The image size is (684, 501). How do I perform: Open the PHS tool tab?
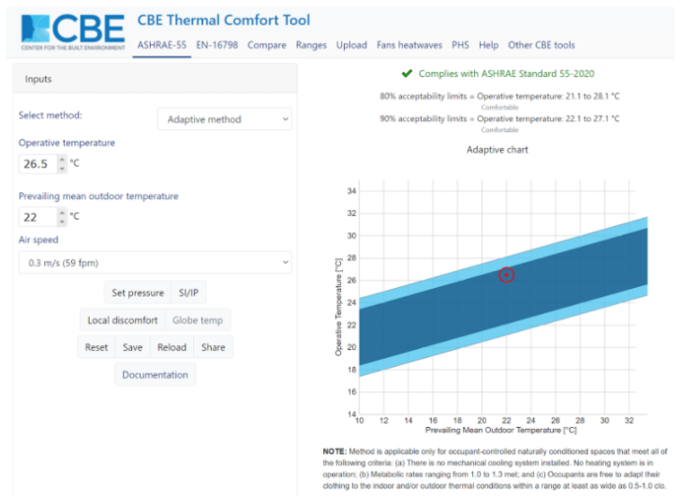coord(460,45)
